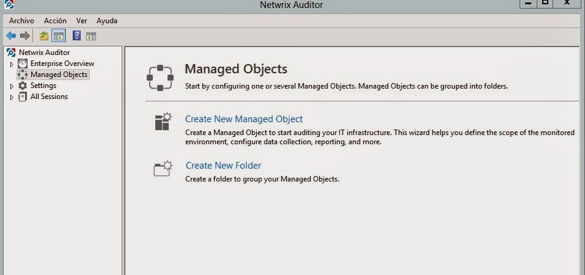Toggle the Show/Hide Console Tree icon
The image size is (585, 275).
[59, 36]
